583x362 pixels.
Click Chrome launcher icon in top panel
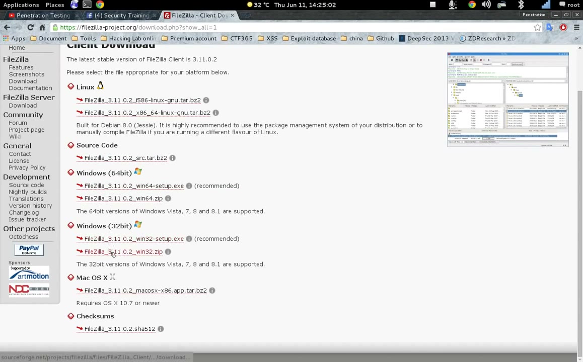[100, 5]
